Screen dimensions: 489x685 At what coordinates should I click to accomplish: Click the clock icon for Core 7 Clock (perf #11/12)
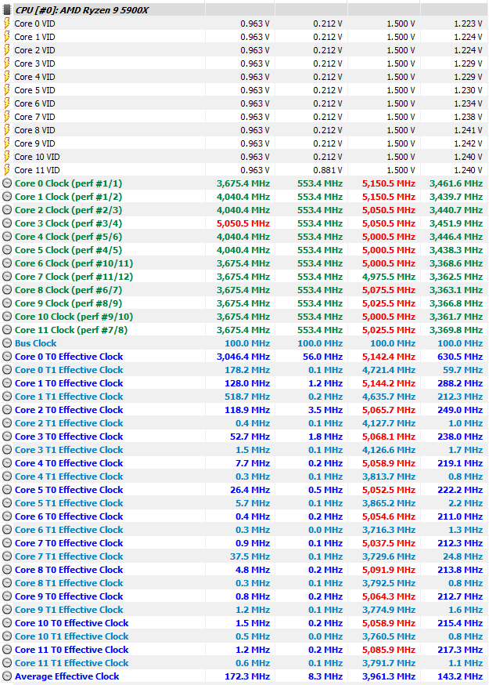7,277
